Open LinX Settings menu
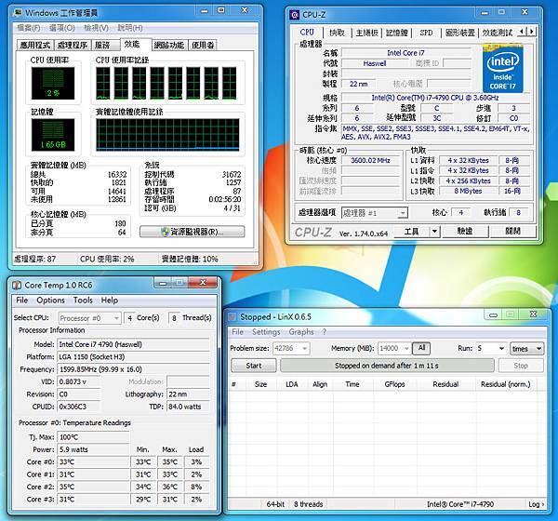 point(266,332)
